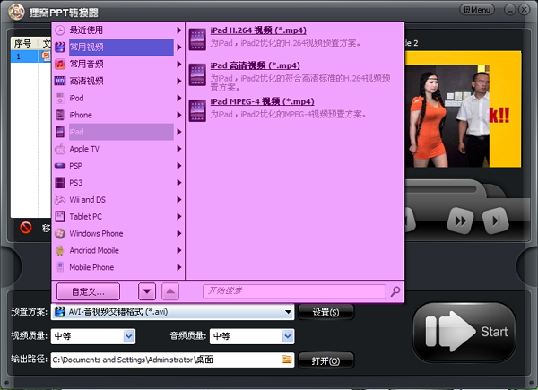
Task: Click the Andriod Mobile robot icon
Action: [60, 250]
